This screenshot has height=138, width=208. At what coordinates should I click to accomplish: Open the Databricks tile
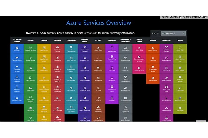30,109
